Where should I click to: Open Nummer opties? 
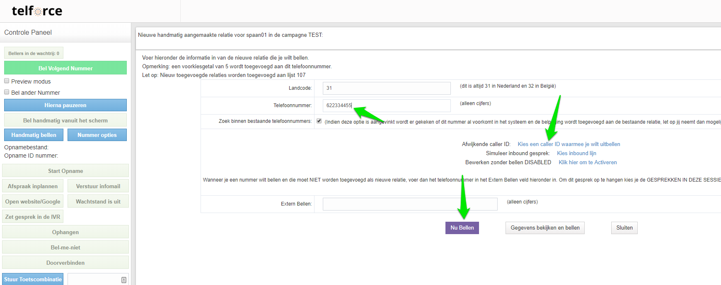click(97, 135)
